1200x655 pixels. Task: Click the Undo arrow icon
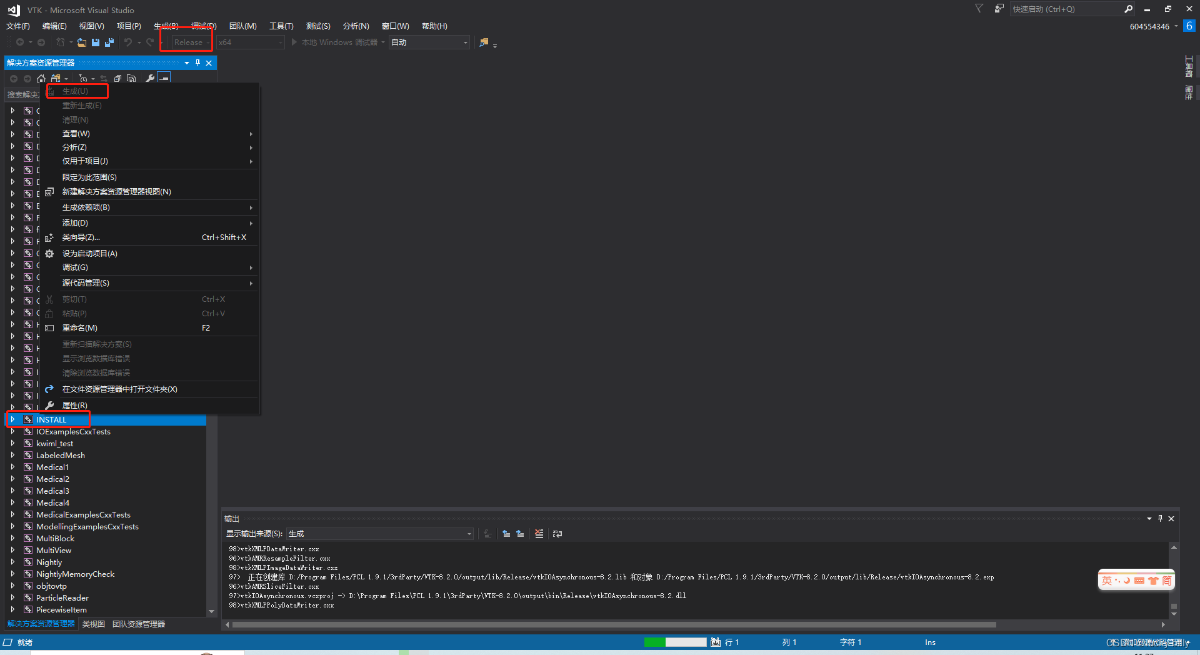point(128,42)
